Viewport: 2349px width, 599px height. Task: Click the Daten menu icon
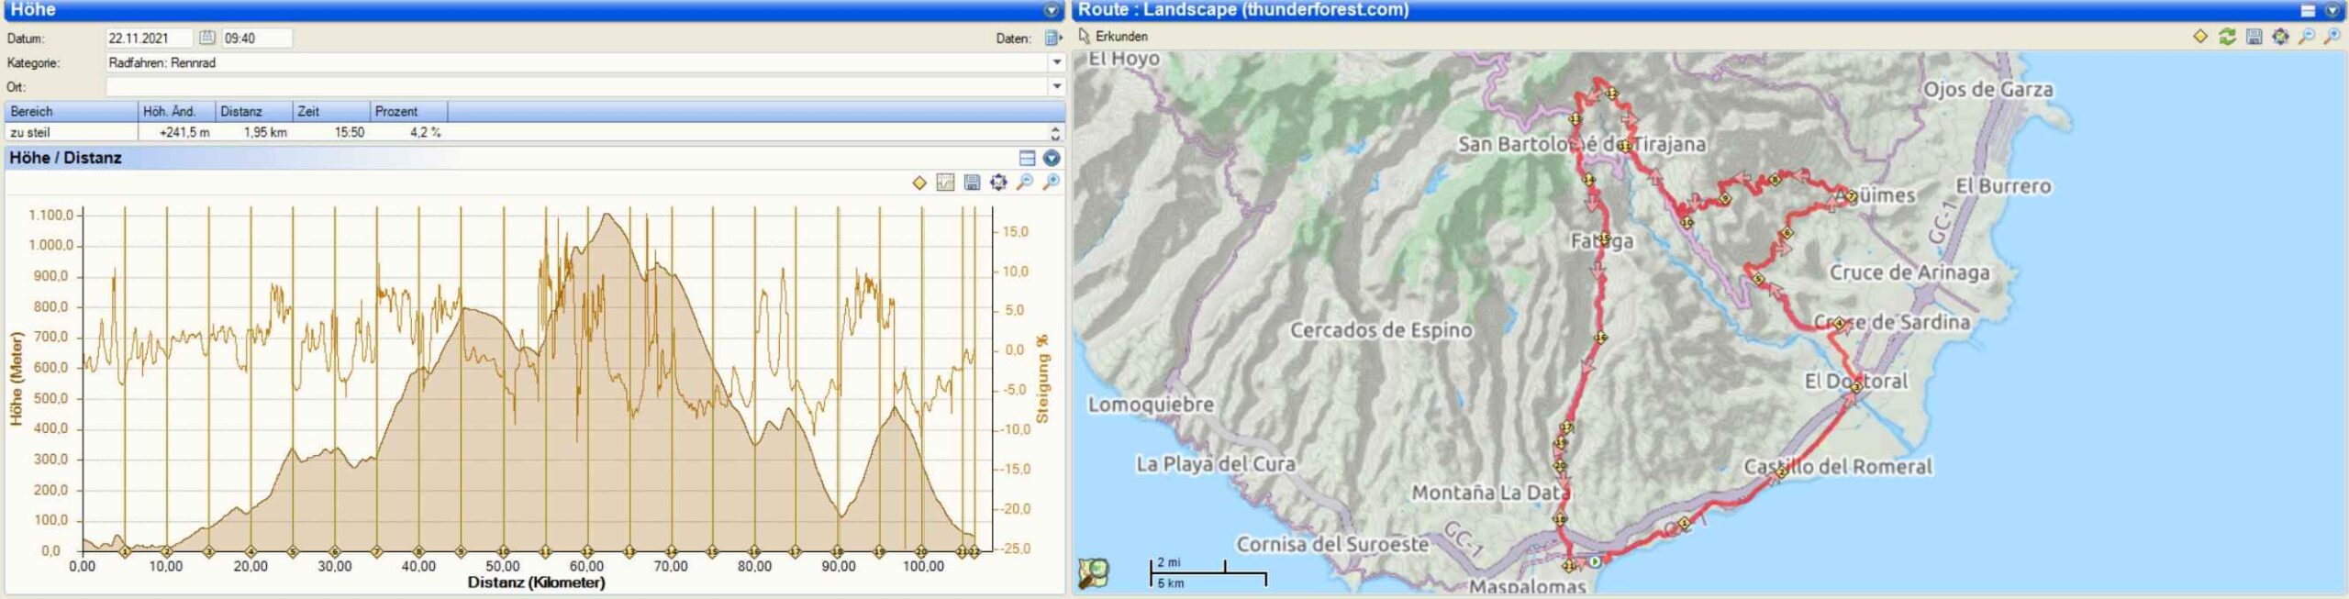1052,39
